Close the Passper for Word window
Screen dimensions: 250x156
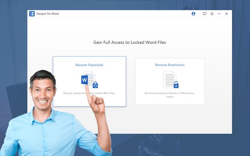pyautogui.click(x=227, y=14)
